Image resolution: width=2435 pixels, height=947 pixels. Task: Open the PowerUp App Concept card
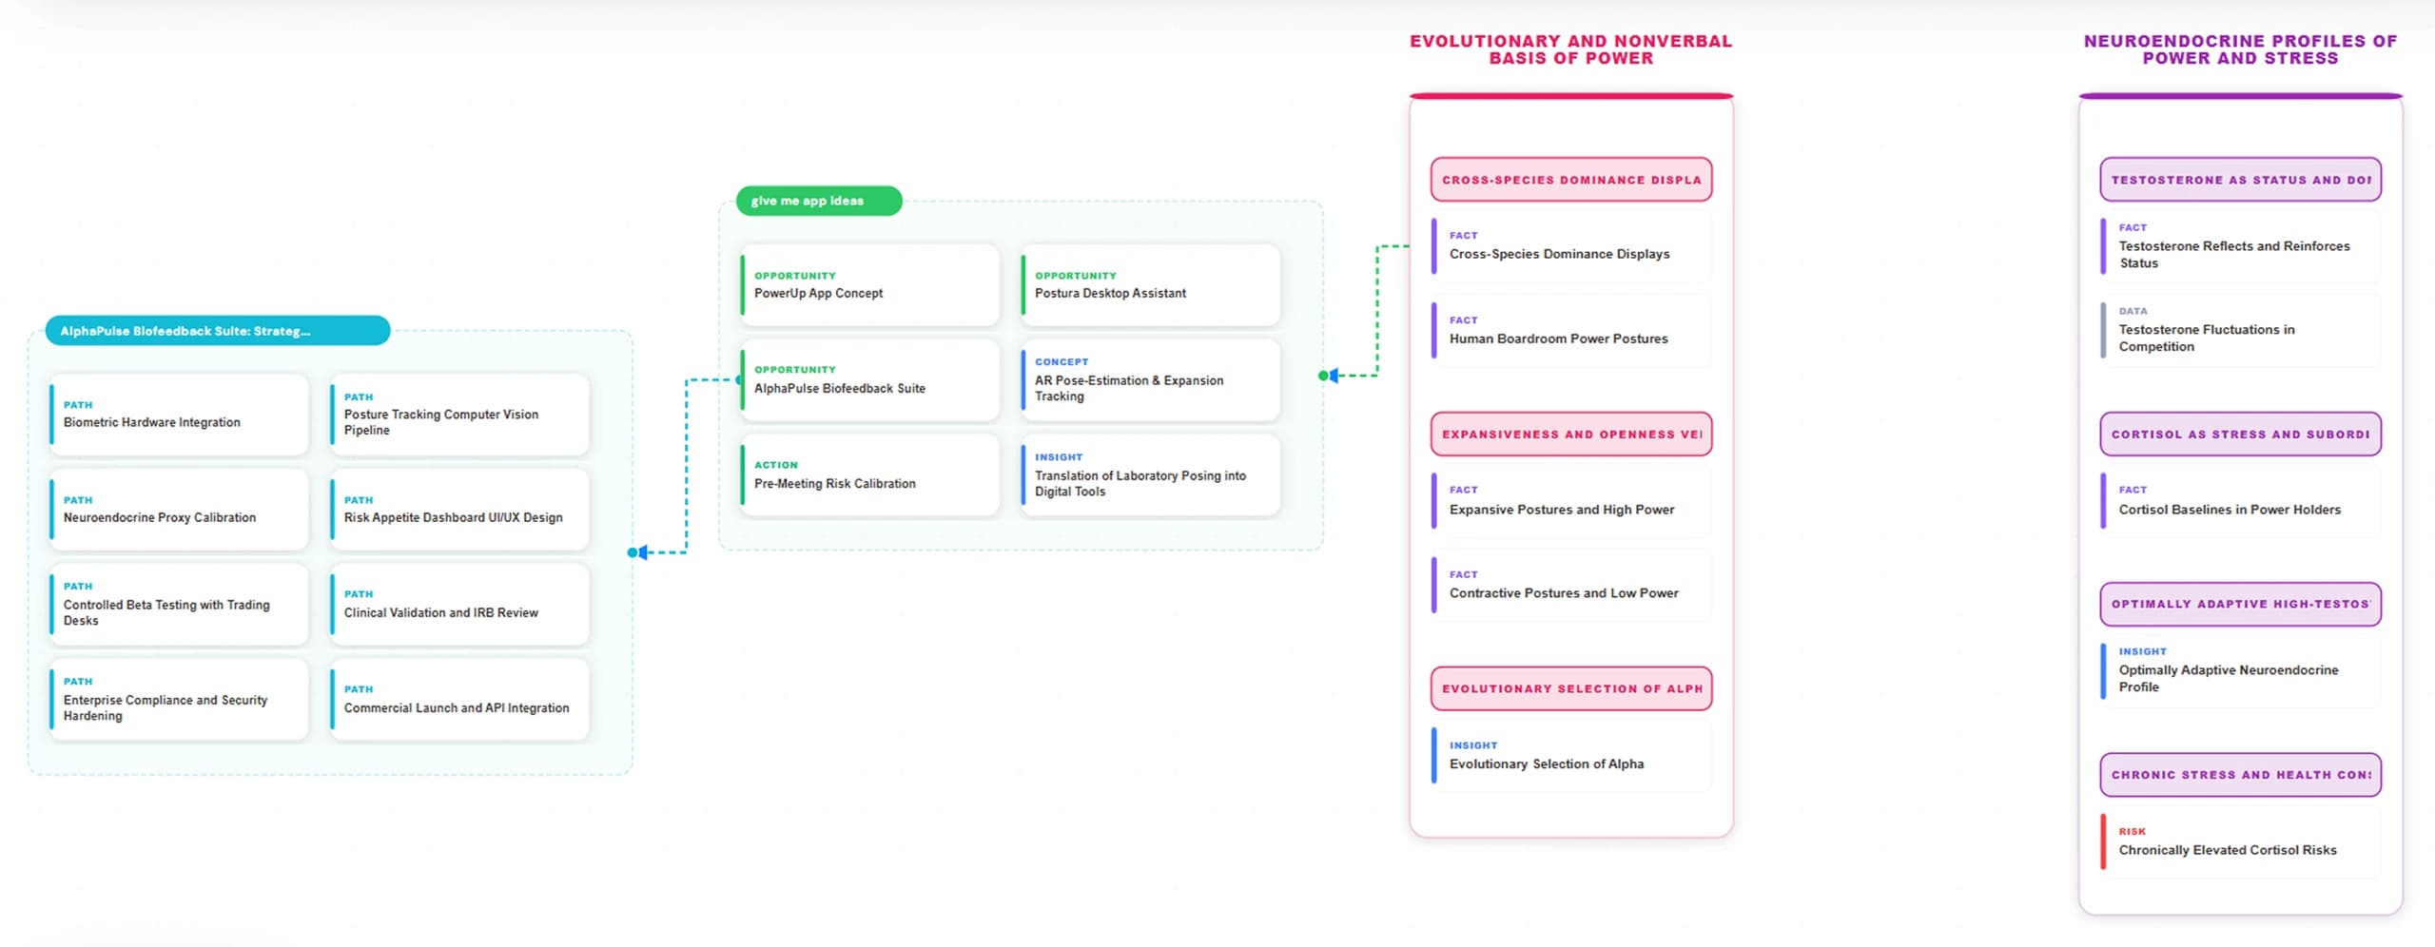pos(870,285)
